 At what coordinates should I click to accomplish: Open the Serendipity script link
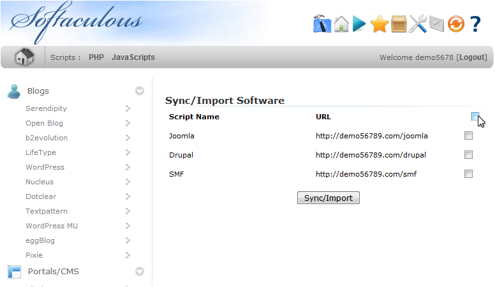click(x=46, y=108)
